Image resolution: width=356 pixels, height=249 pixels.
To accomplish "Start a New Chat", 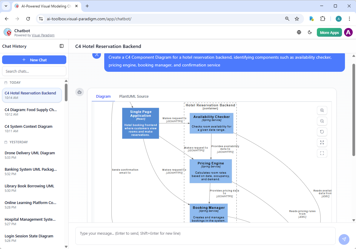I will coord(34,60).
